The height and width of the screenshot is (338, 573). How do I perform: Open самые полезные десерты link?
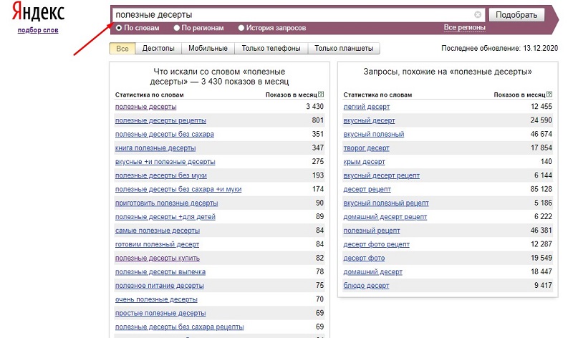coord(158,231)
